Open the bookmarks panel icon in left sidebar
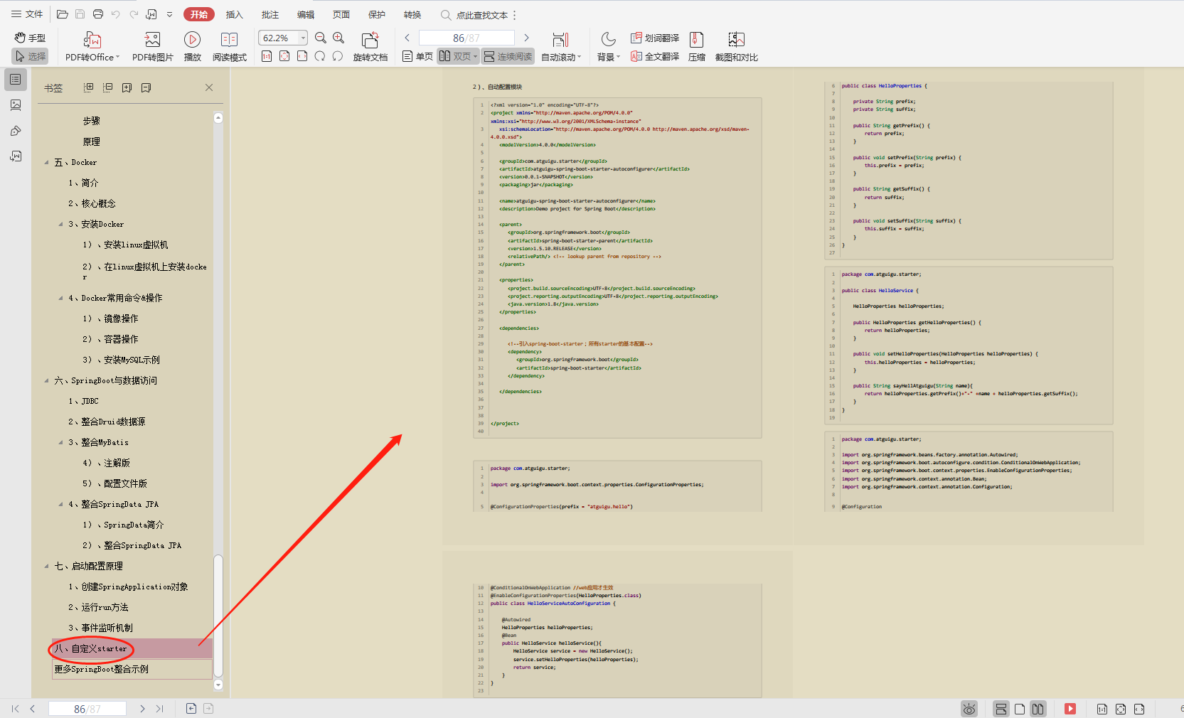Viewport: 1184px width, 718px height. pos(16,80)
